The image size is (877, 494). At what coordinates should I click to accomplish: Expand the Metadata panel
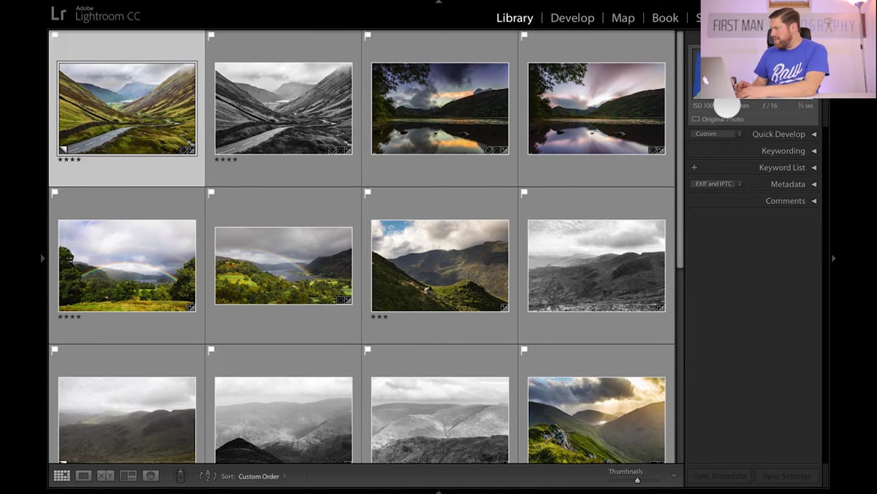coord(813,184)
